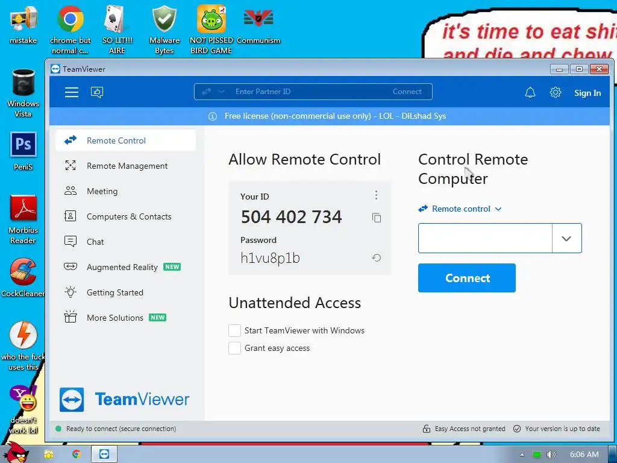Open the Chat section

[x=126, y=242]
